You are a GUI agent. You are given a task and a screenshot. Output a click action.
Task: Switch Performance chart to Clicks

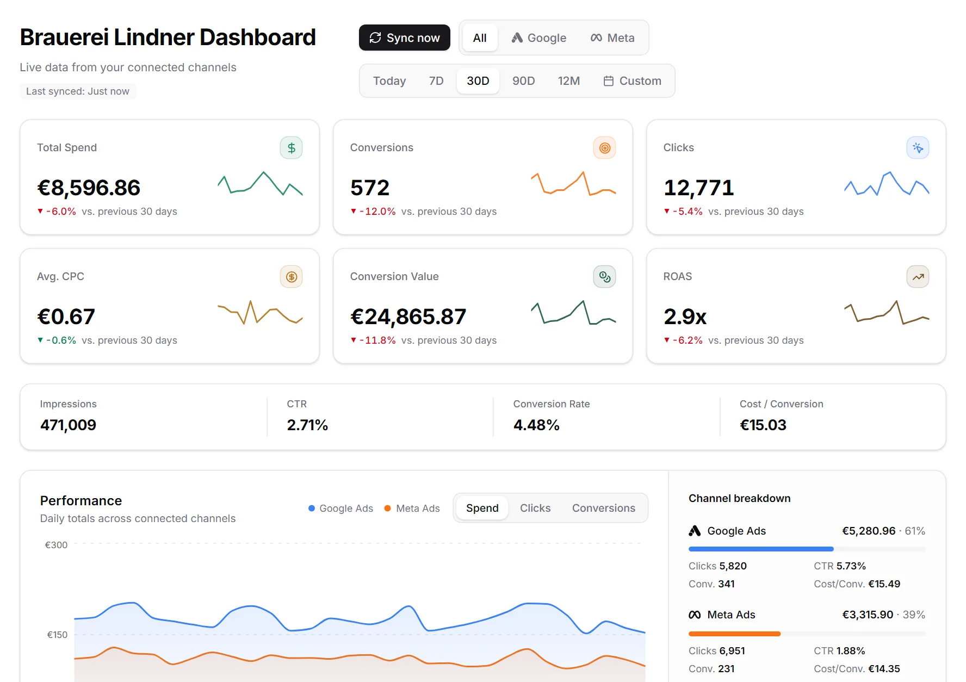535,508
